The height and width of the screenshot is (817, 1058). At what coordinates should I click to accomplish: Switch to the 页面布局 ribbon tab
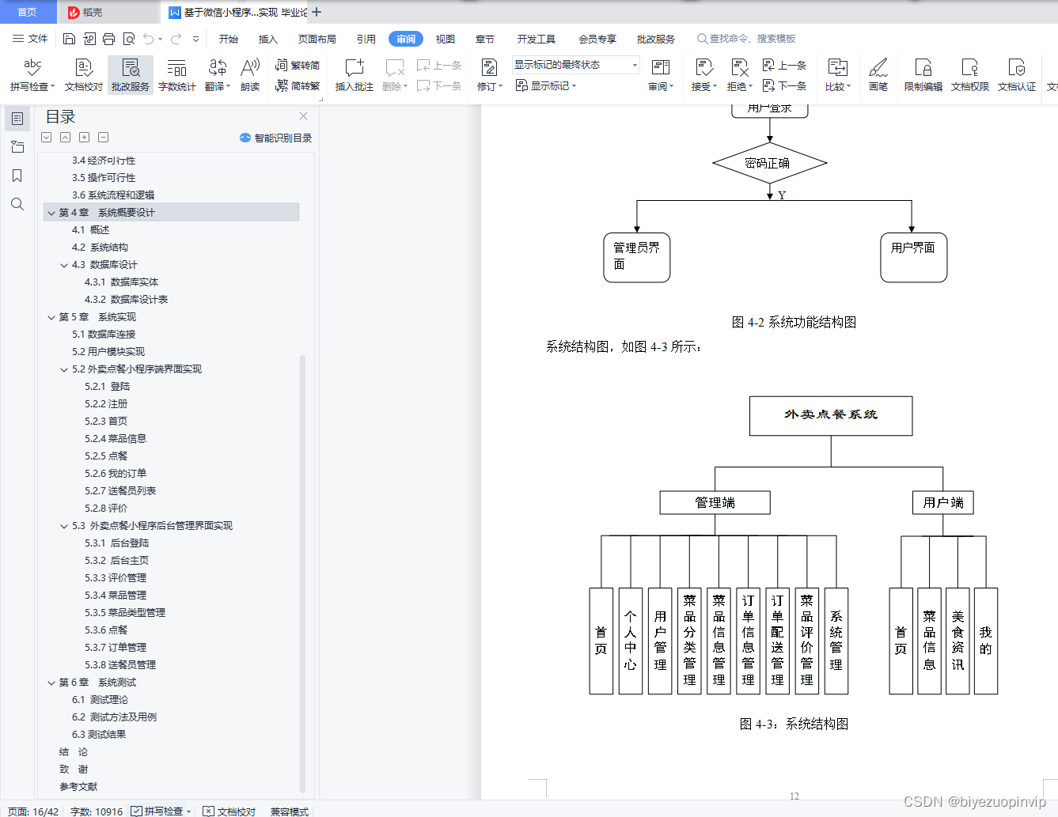tap(317, 39)
